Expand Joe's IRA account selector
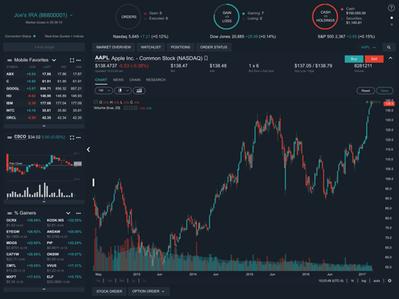 coord(72,15)
